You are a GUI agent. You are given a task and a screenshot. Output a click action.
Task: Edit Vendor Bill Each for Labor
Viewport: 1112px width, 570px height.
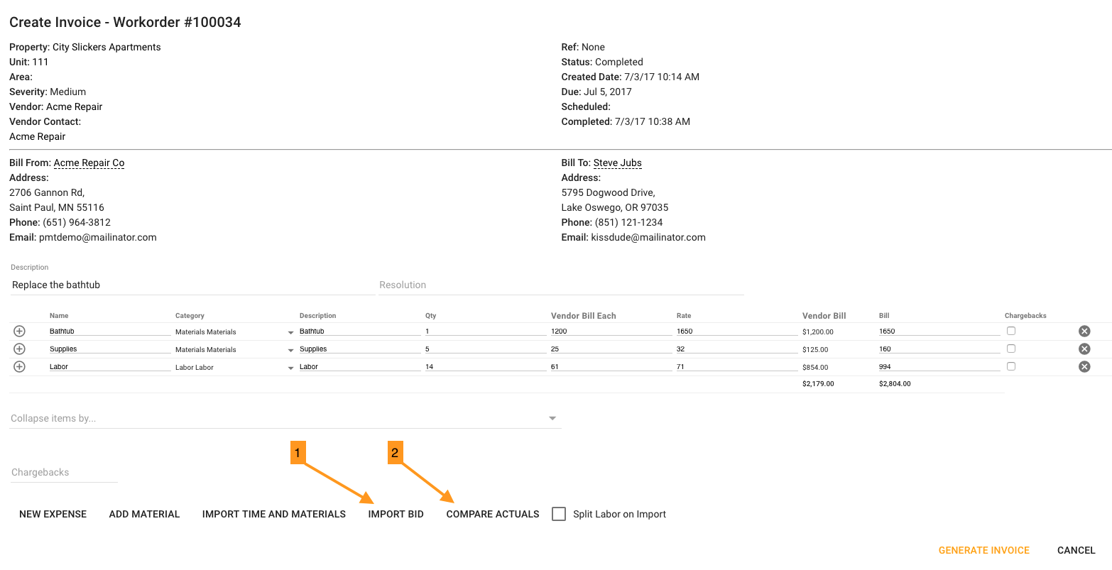click(611, 367)
